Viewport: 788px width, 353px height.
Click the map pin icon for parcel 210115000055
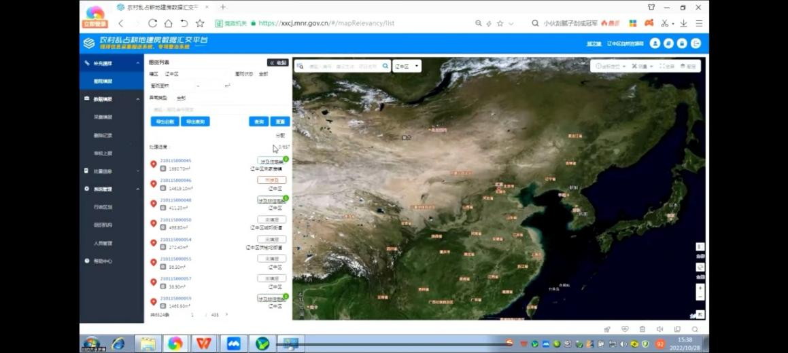(154, 262)
